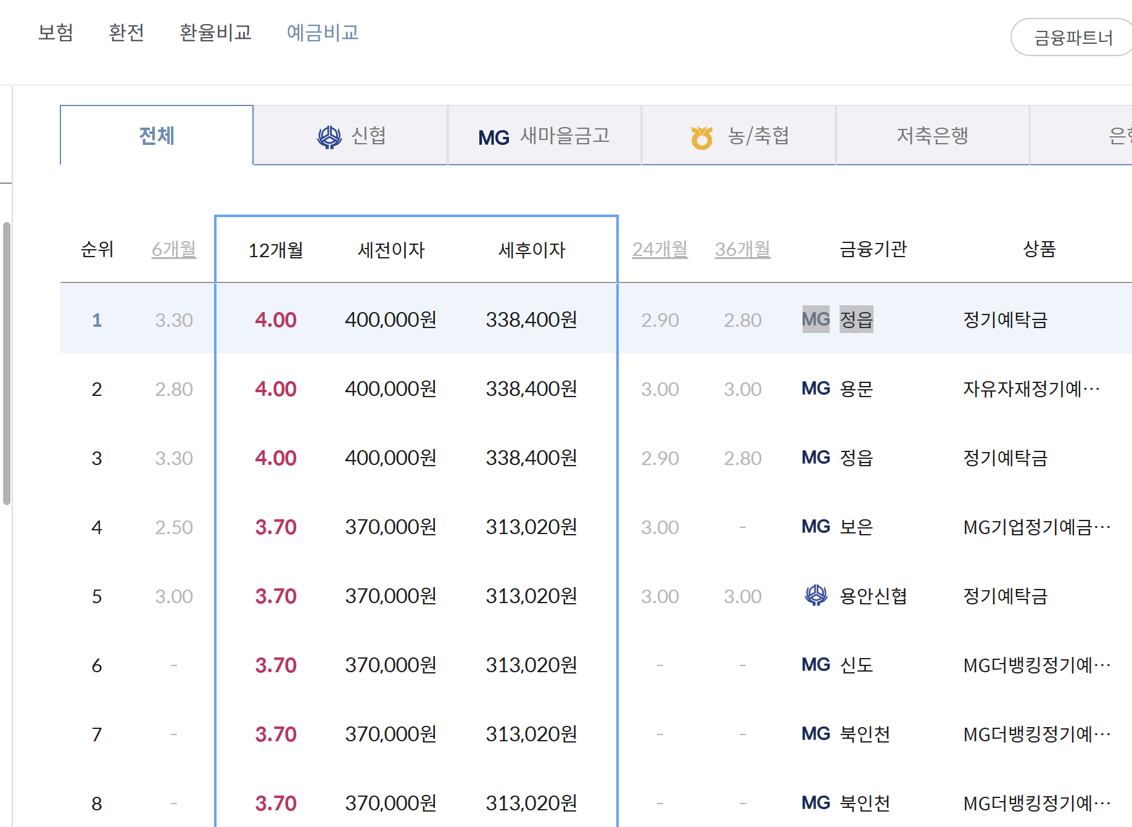Viewport: 1132px width, 827px height.
Task: Click 정읍 institution name in rank 3
Action: pos(856,458)
